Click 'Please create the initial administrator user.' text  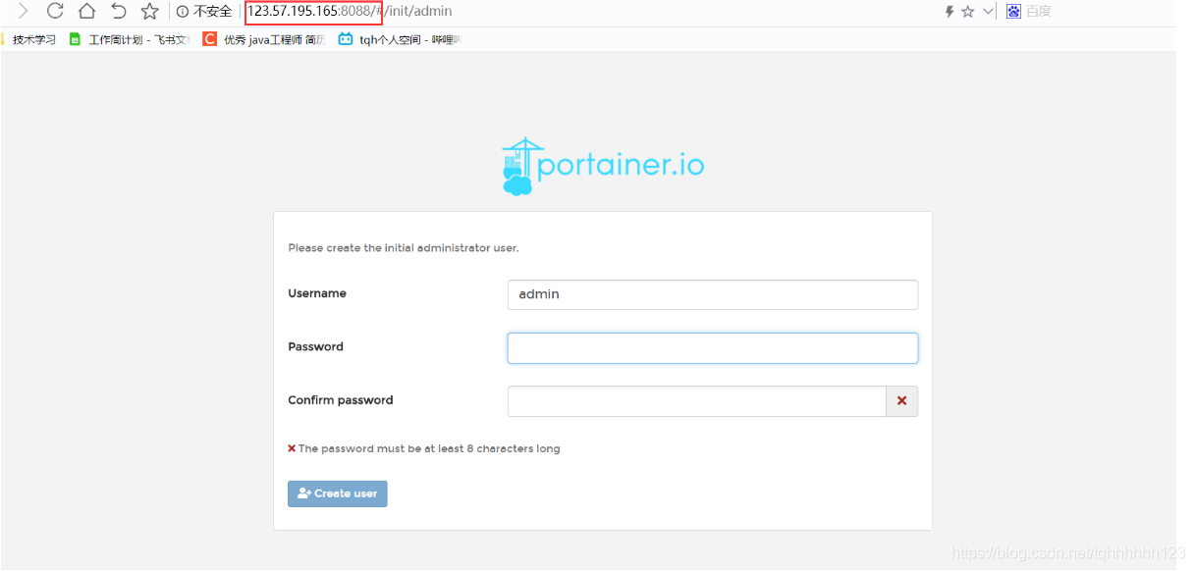click(404, 248)
